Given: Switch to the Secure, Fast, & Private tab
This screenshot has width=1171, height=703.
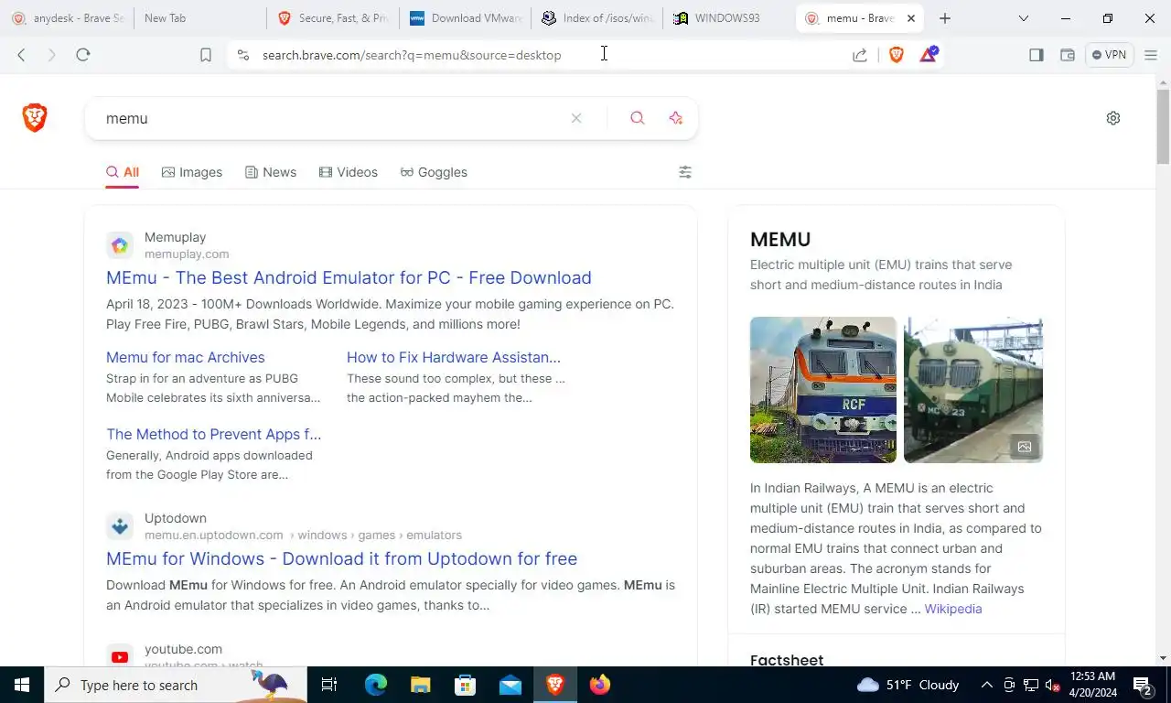Looking at the screenshot, I should [x=333, y=18].
